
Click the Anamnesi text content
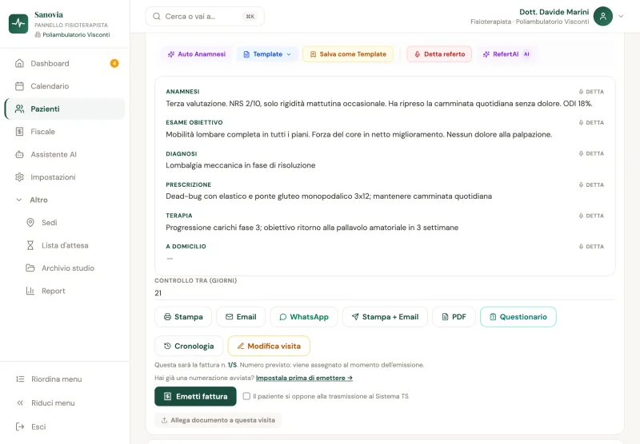[x=379, y=104]
